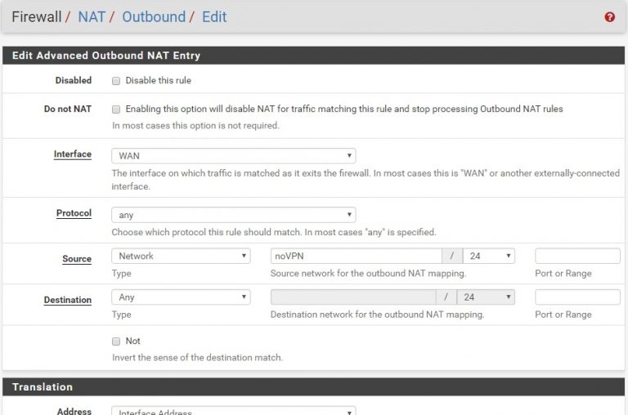Check the Do not NAT option

tap(116, 109)
